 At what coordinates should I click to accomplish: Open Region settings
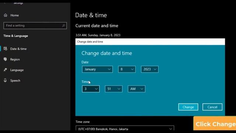(15, 59)
